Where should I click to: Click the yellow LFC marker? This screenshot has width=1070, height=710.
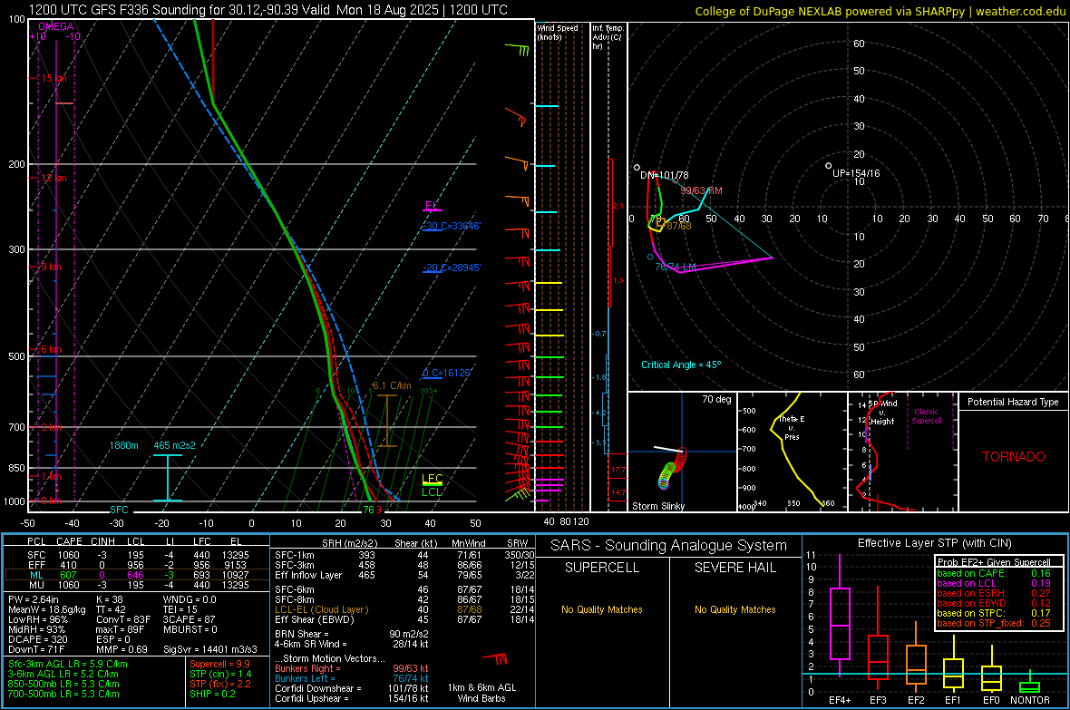432,479
